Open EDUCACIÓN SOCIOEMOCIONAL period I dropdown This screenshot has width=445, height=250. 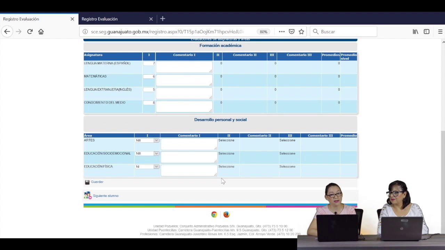point(147,153)
